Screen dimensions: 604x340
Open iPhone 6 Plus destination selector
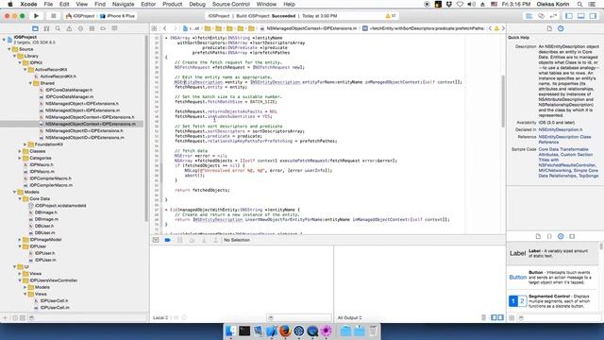click(x=118, y=16)
